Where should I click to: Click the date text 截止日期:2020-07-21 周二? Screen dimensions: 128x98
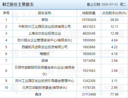tap(106, 4)
